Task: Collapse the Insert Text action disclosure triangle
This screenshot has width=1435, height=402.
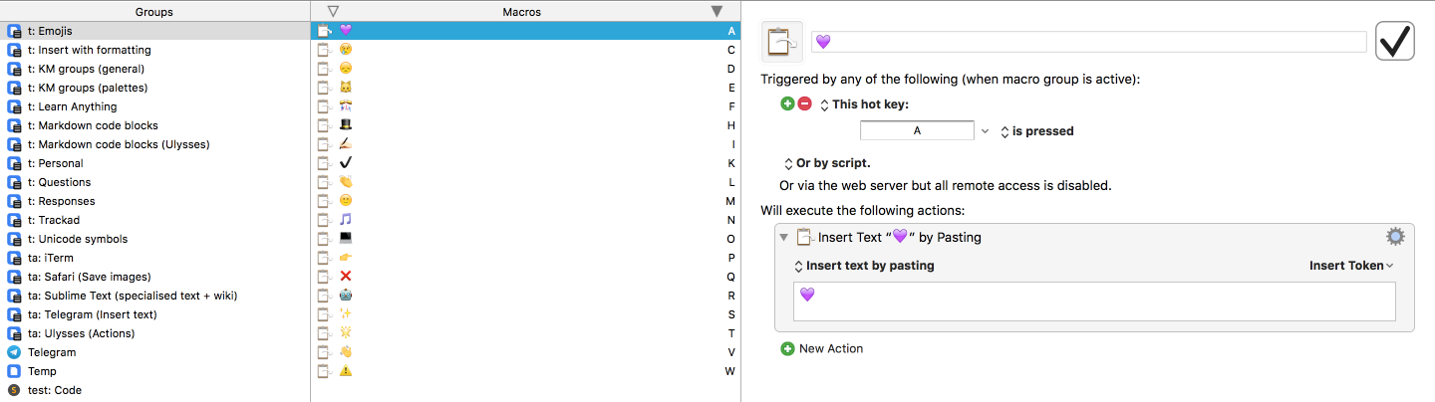Action: [783, 237]
